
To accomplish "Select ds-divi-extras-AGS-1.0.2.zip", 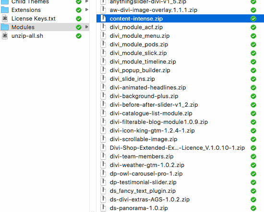I will pyautogui.click(x=150, y=200).
